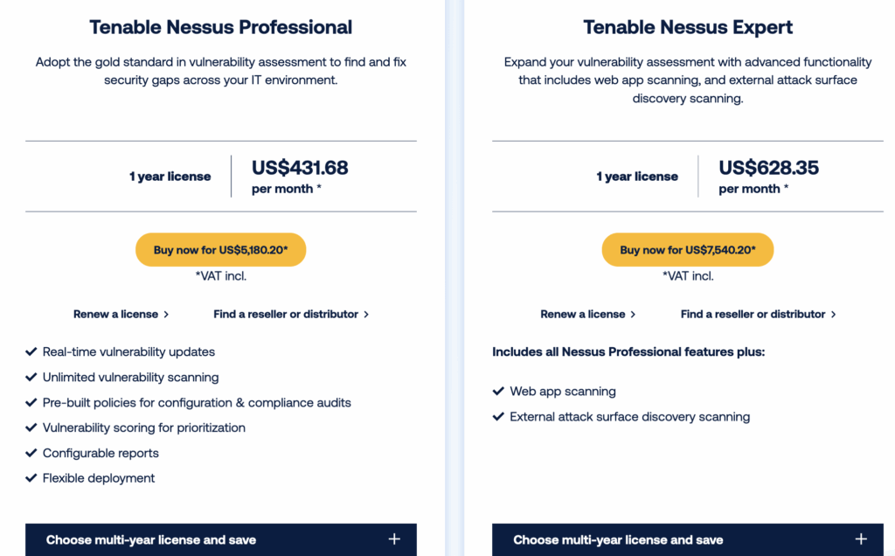This screenshot has height=556, width=895.
Task: Open Renew a license under Nessus Expert
Action: [x=587, y=314]
